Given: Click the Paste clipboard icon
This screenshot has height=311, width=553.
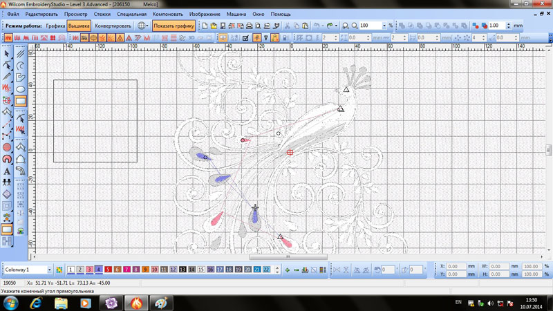Looking at the screenshot, I should pyautogui.click(x=305, y=26).
